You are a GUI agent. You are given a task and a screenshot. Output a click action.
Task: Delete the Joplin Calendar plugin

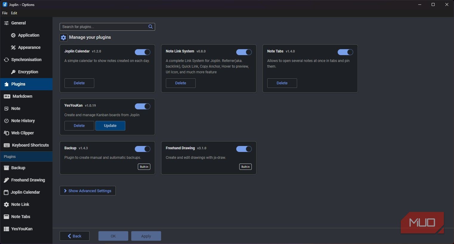(x=79, y=83)
